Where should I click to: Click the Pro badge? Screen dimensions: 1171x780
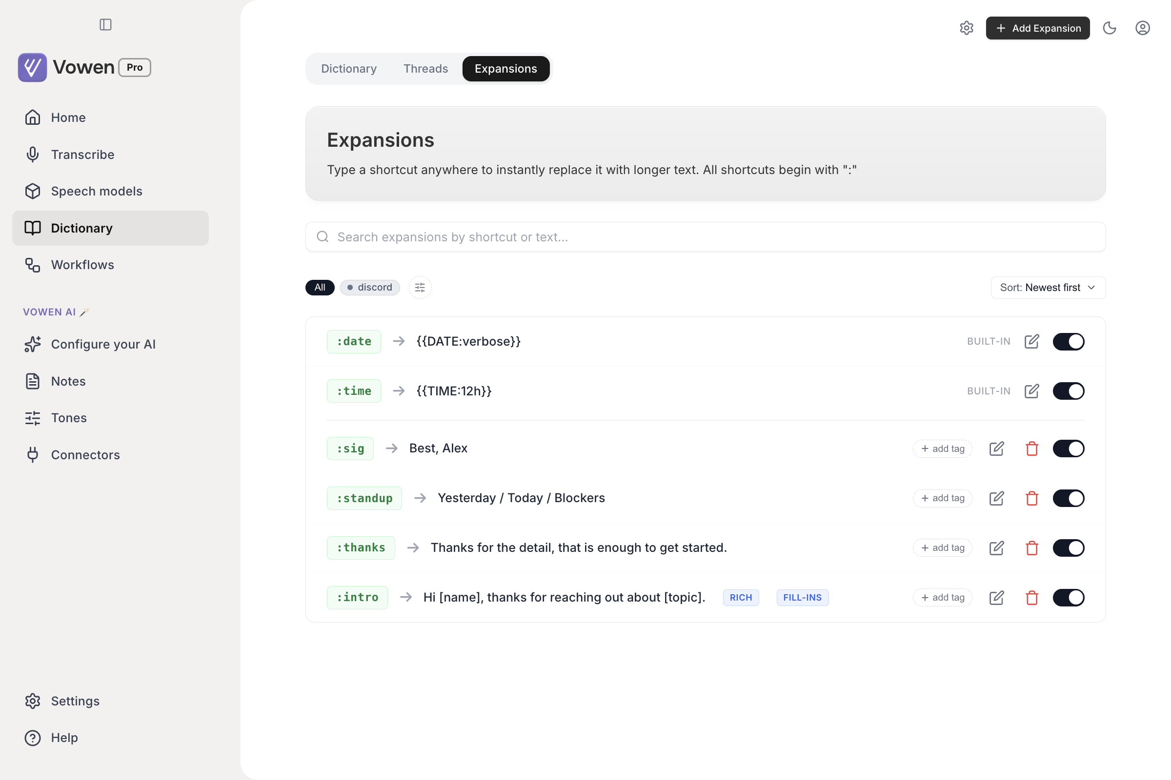(135, 67)
